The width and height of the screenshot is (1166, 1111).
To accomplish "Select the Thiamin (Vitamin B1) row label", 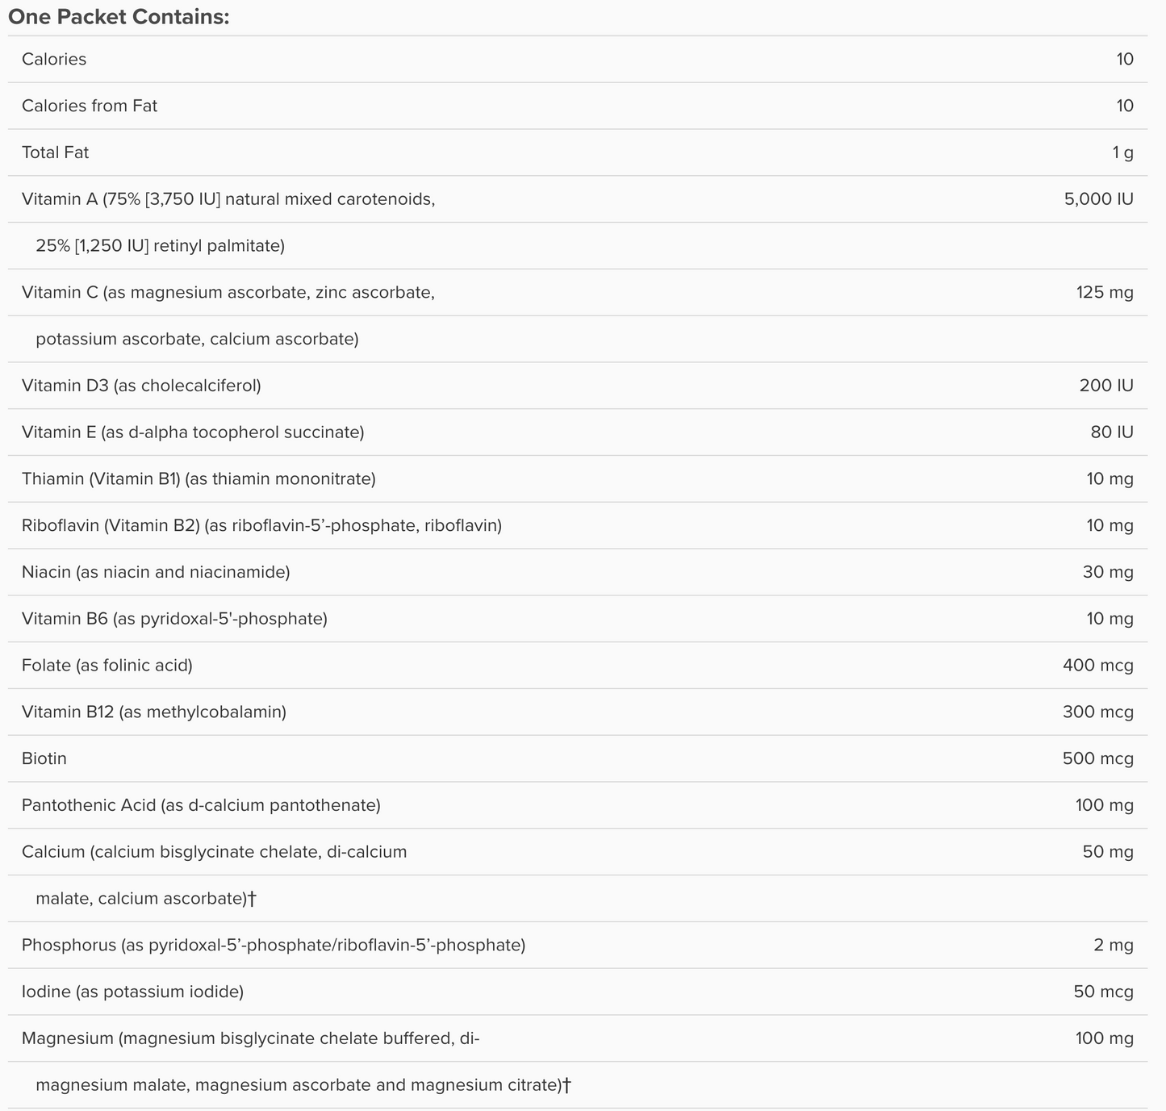I will pos(199,479).
